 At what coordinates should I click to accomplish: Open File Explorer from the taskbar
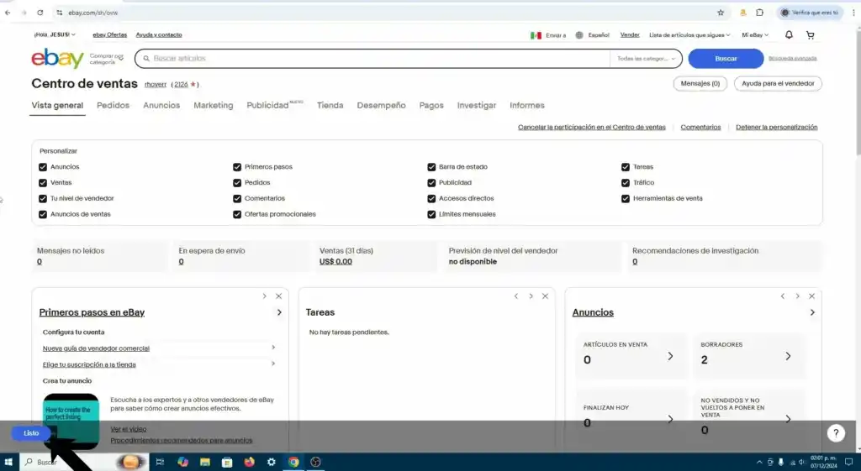point(205,463)
